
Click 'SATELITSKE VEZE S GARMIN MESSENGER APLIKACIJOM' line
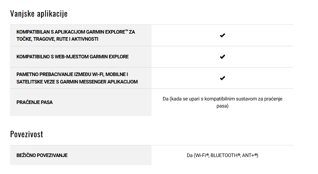pos(77,82)
